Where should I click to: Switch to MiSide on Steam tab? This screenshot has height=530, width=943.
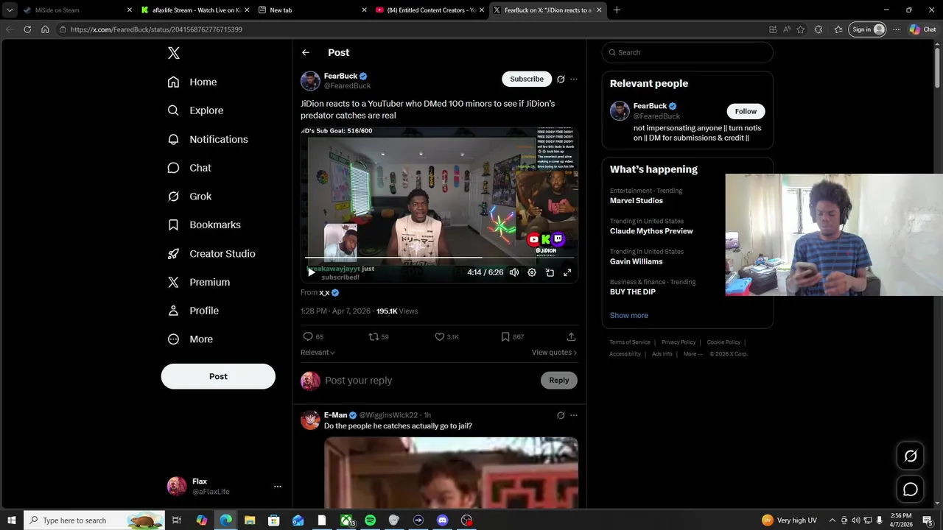click(x=77, y=10)
